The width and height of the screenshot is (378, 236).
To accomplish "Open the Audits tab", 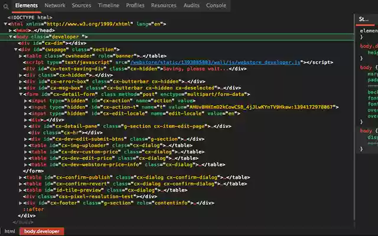I will coord(191,5).
